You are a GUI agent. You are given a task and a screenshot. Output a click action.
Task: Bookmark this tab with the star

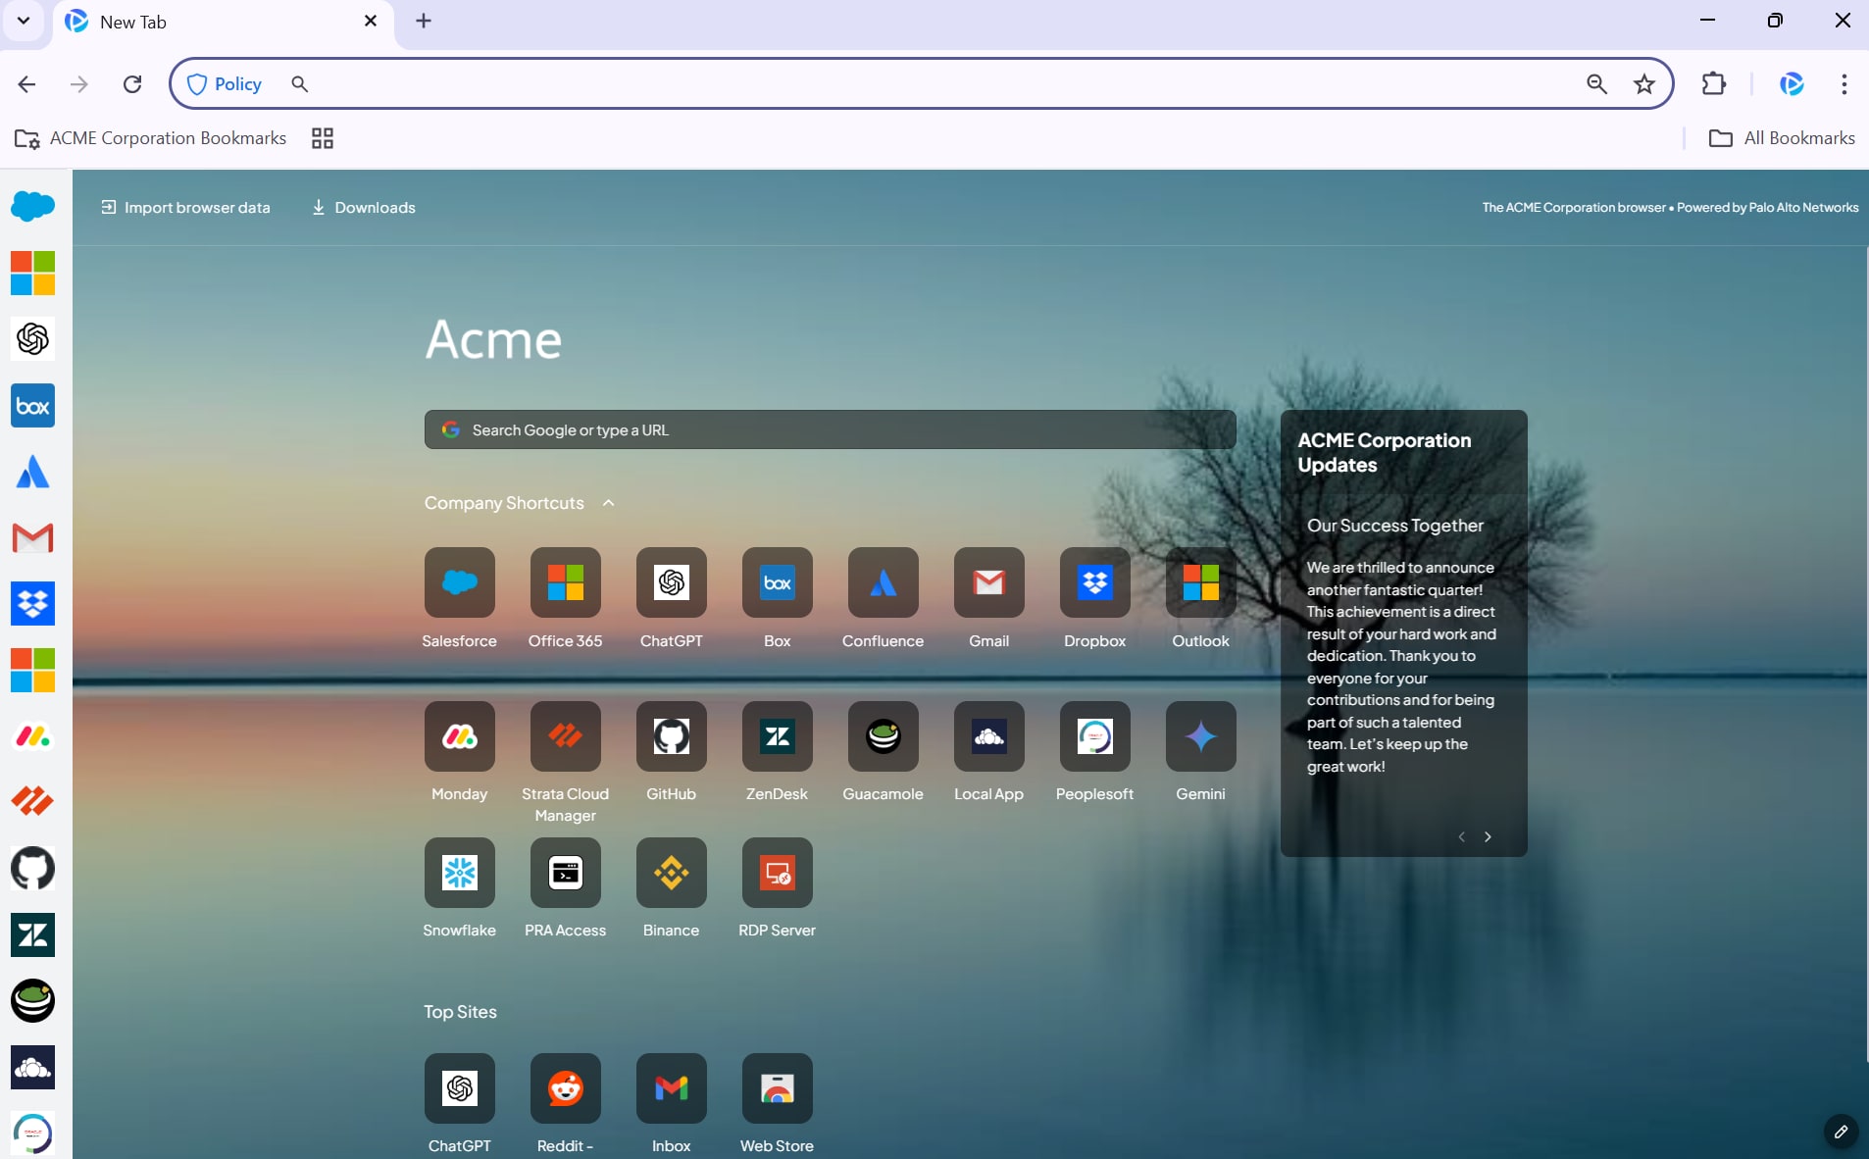point(1644,84)
